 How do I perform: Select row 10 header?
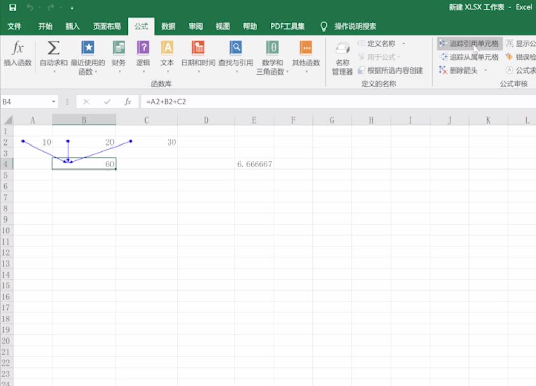(7, 230)
